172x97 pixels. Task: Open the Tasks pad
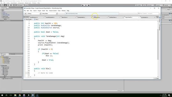click(156, 78)
